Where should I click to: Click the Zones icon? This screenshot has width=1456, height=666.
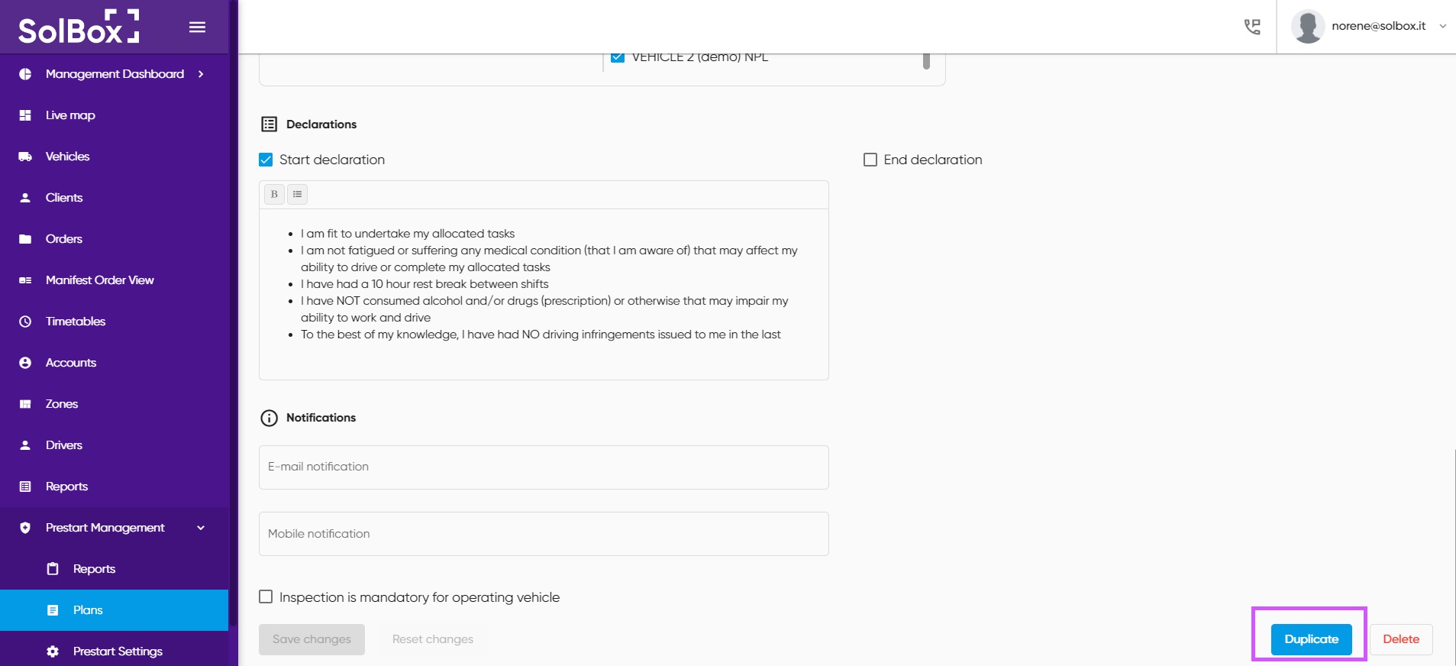[x=25, y=404]
